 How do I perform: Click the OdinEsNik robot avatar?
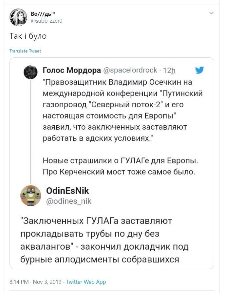[30, 196]
